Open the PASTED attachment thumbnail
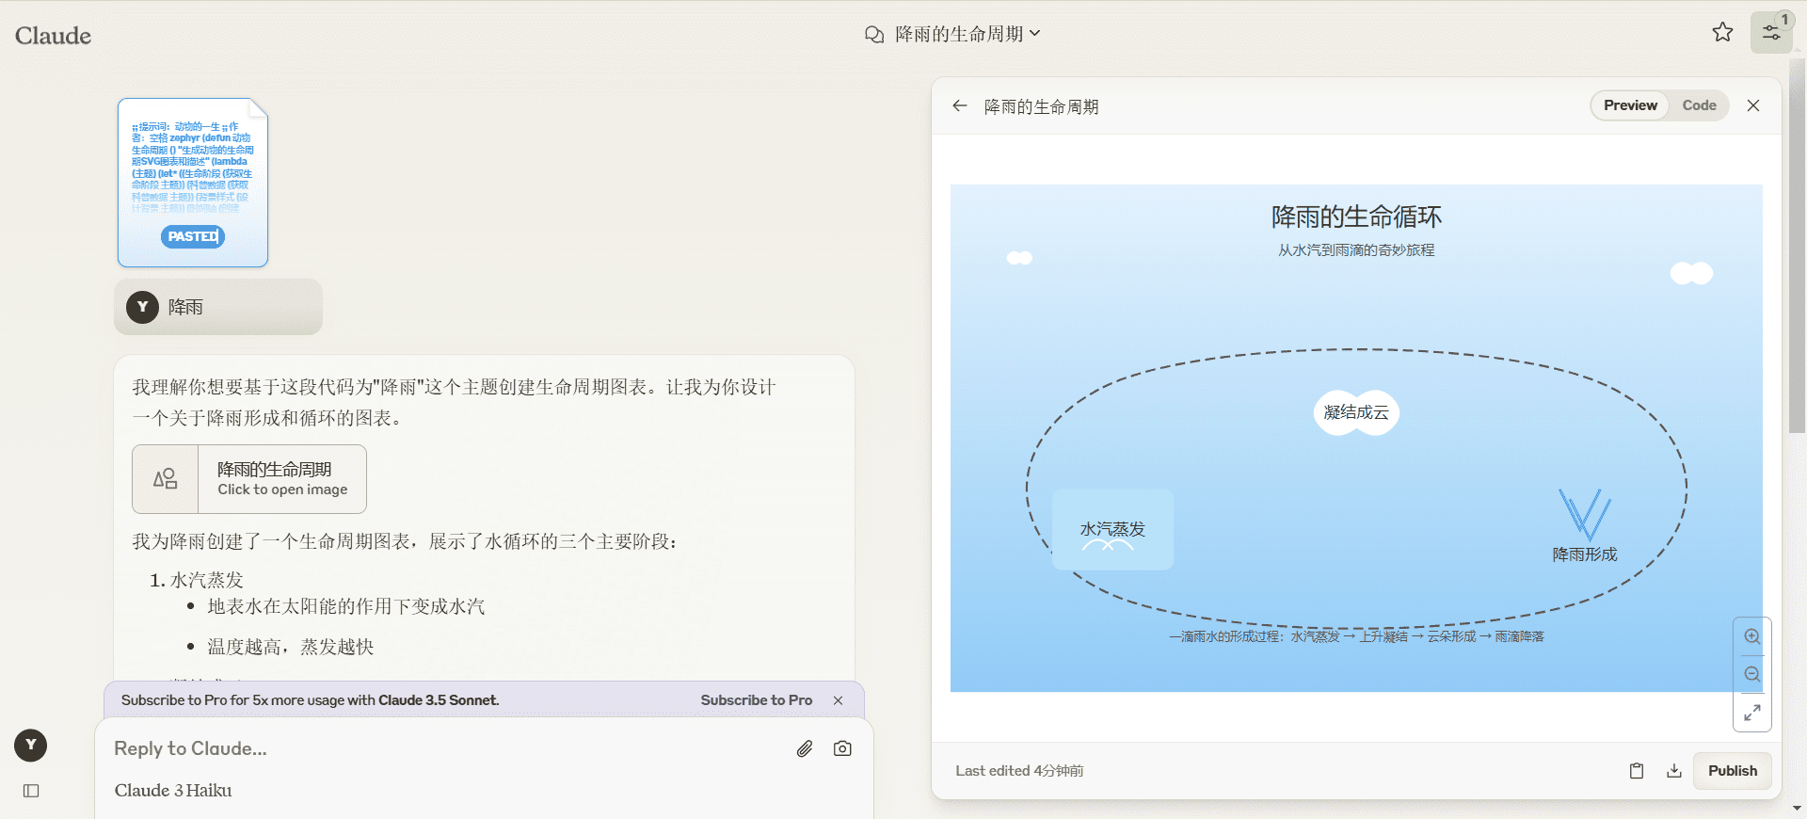Image resolution: width=1807 pixels, height=819 pixels. click(x=193, y=183)
